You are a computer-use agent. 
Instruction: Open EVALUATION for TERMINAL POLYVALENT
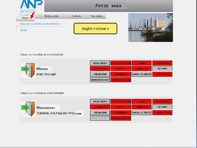100,107
